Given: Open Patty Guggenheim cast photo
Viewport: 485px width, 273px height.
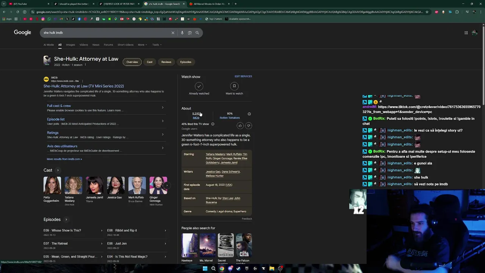Looking at the screenshot, I should [52, 185].
